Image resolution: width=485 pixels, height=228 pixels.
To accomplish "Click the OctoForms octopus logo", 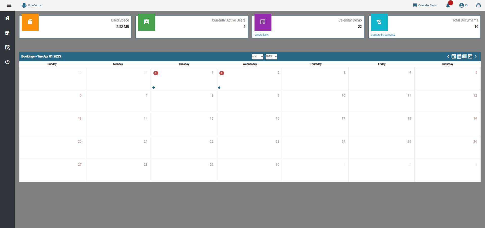I will coord(24,5).
